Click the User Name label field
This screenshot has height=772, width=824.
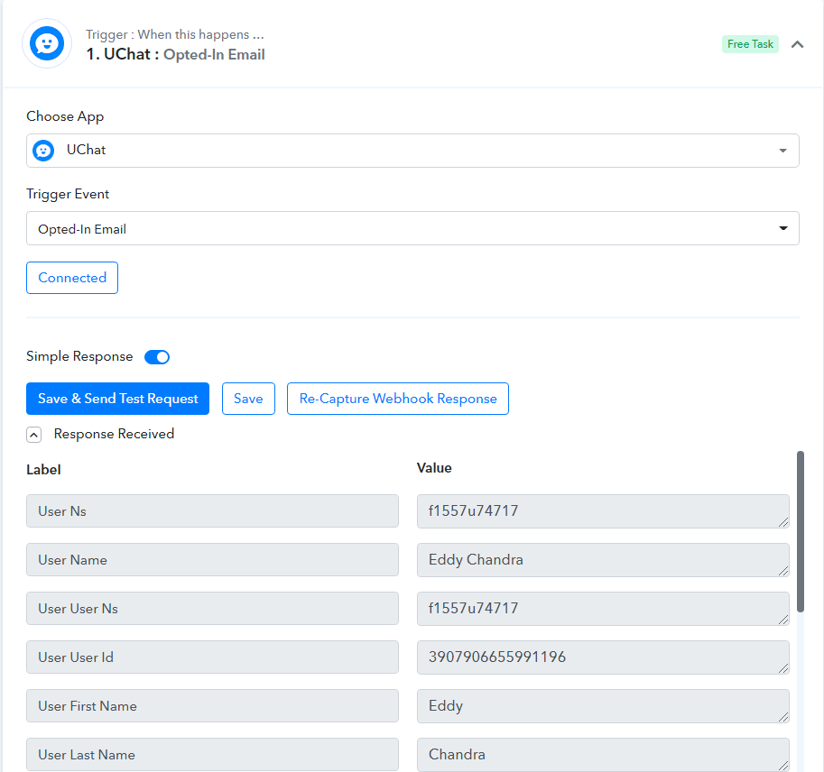pyautogui.click(x=212, y=560)
